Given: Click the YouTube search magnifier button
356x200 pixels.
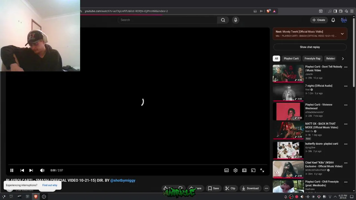Looking at the screenshot, I should click(x=223, y=20).
